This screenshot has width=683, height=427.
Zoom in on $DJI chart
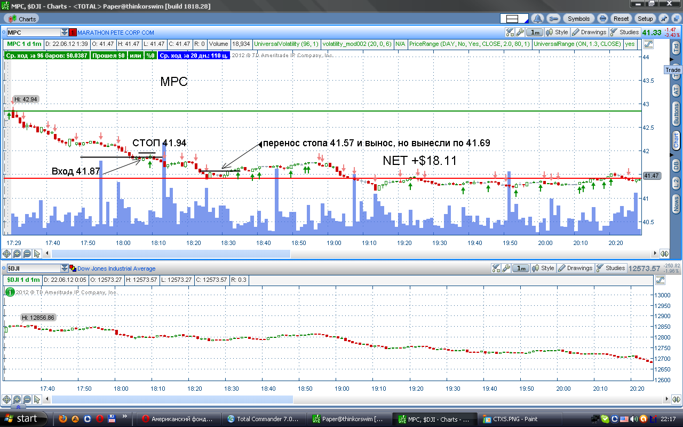17,399
